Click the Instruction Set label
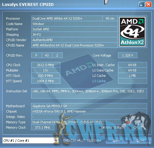The image size is (154, 148). [x=17, y=91]
